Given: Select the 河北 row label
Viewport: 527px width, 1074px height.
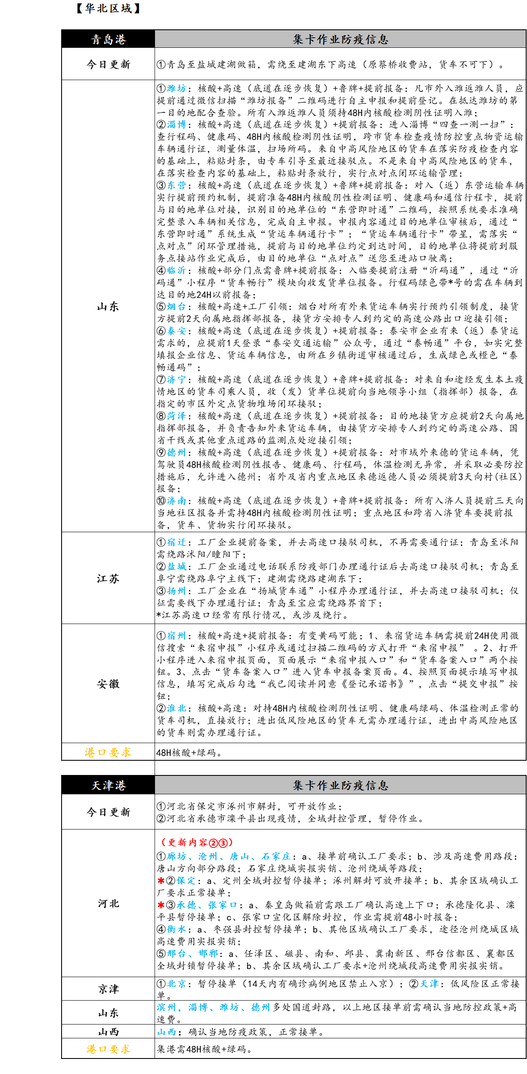Looking at the screenshot, I should pyautogui.click(x=108, y=903).
